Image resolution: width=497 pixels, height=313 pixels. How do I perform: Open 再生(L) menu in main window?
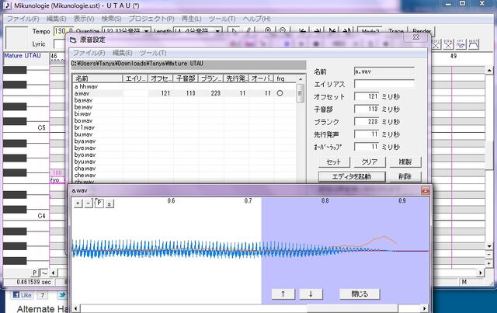[192, 19]
